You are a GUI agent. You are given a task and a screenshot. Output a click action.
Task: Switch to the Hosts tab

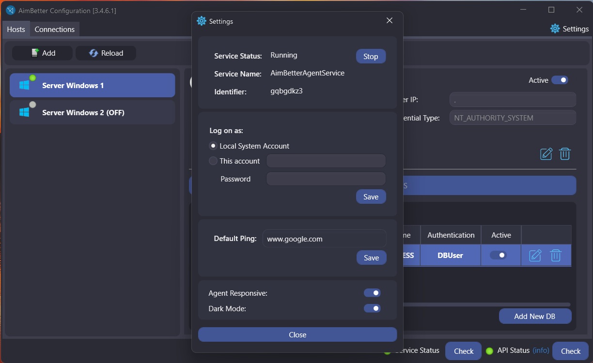click(x=16, y=29)
